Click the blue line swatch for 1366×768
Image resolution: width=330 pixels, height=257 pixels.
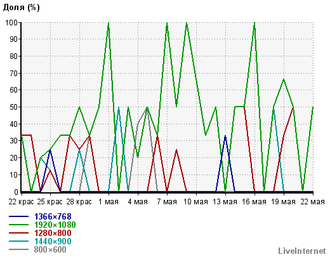point(18,216)
